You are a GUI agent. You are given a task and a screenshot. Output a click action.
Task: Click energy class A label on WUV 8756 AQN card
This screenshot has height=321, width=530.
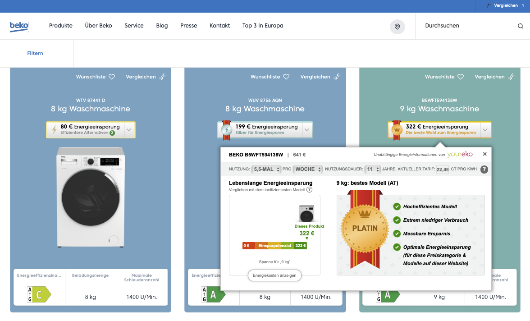(213, 294)
